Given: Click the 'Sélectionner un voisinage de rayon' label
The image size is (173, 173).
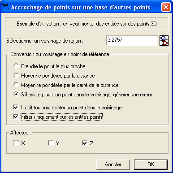Looking at the screenshot, I should coord(45,41).
